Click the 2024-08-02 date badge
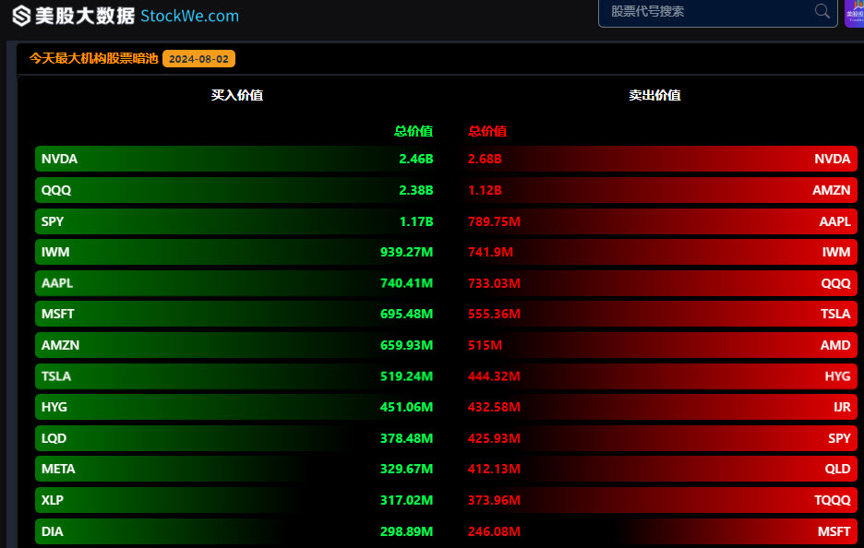Viewport: 864px width, 548px height. (198, 59)
